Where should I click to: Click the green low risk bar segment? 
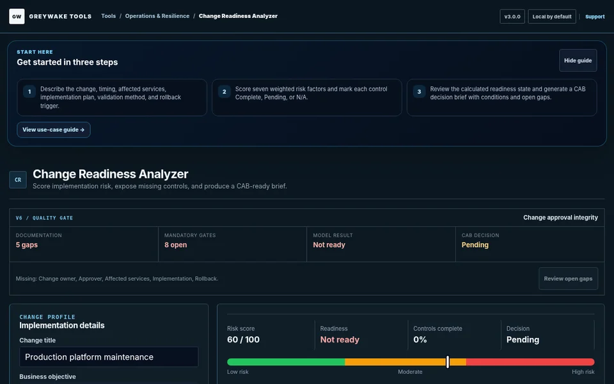point(286,362)
